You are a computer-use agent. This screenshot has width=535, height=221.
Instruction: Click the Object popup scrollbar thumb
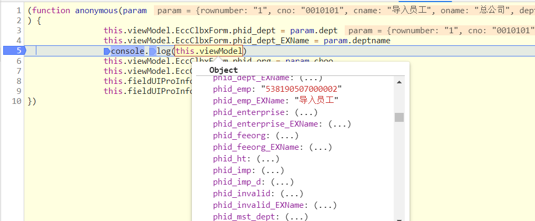point(399,118)
